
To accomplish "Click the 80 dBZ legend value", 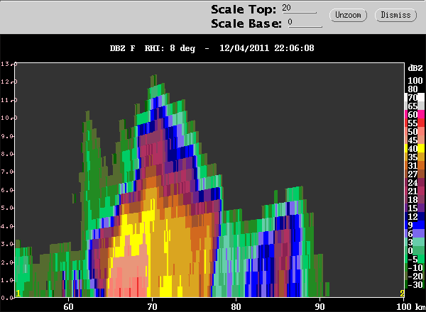I will 413,89.
